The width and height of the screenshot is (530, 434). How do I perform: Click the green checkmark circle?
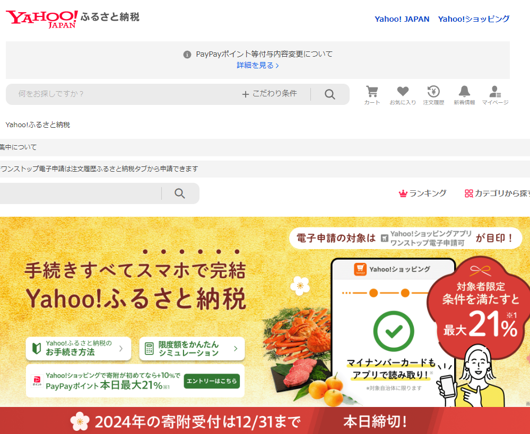[x=394, y=331]
